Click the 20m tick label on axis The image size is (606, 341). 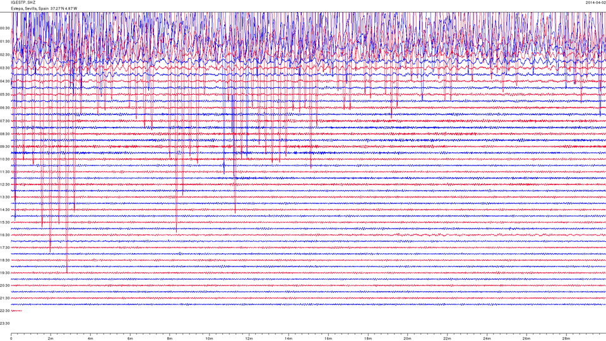tap(407, 338)
